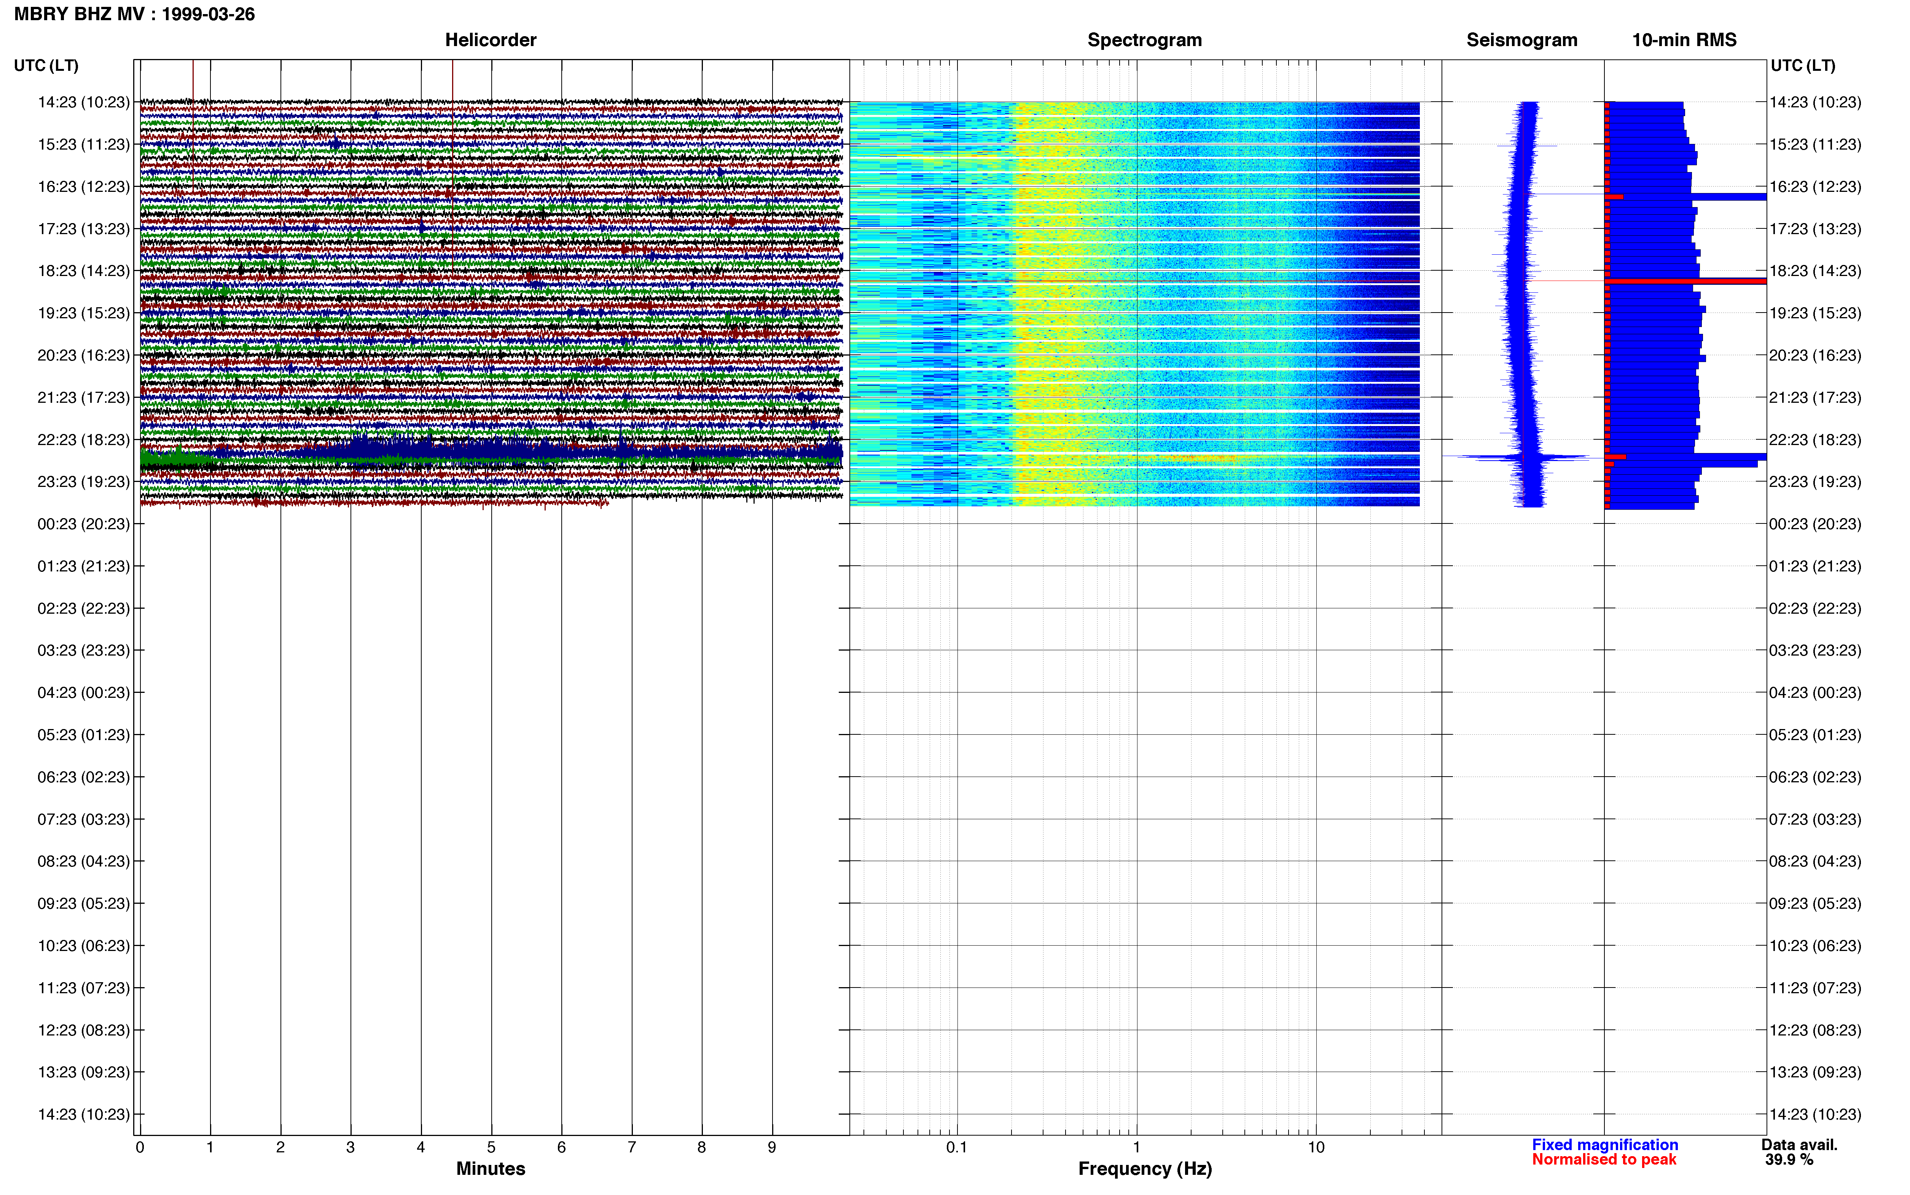Click left time label 00:23 (20:23)
This screenshot has width=1910, height=1195.
tap(83, 523)
